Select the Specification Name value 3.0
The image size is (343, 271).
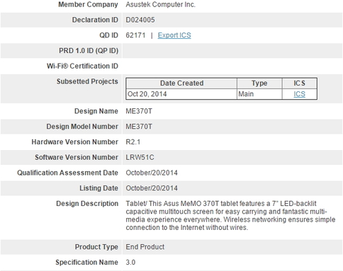[x=130, y=263]
